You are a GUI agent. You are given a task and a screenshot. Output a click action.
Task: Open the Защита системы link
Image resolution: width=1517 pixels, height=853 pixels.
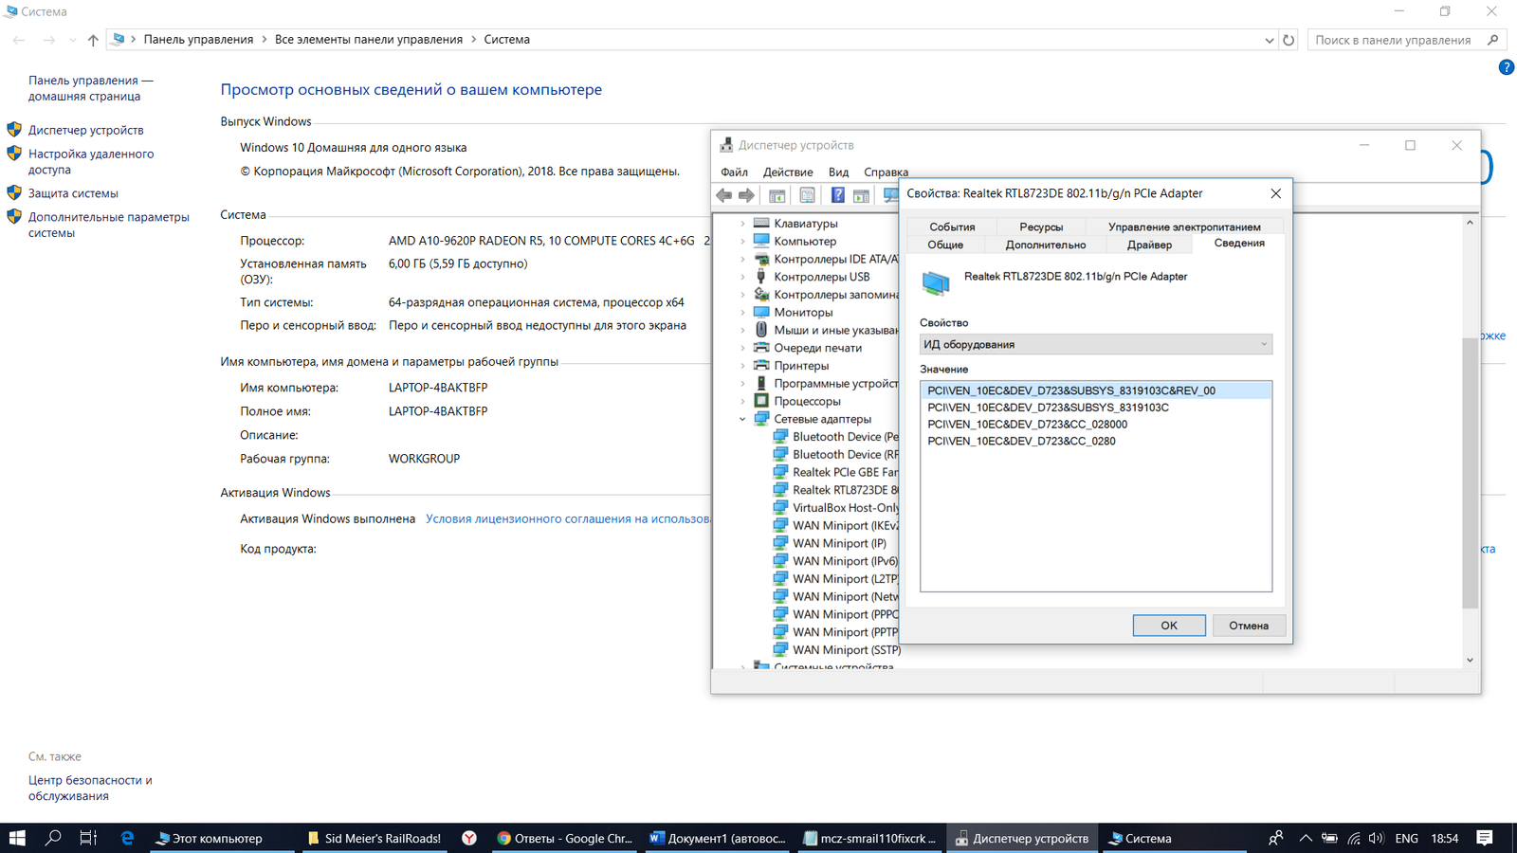(73, 193)
